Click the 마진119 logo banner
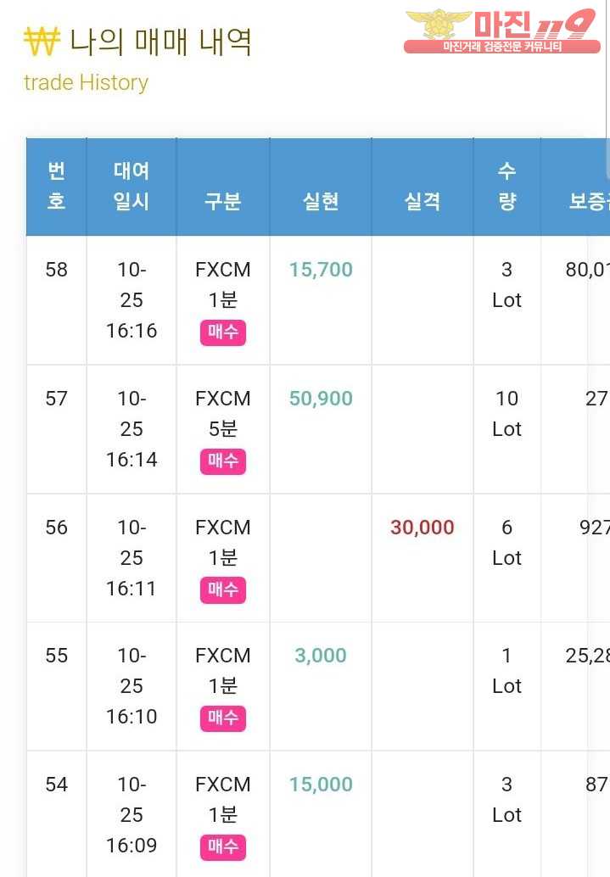 click(501, 31)
